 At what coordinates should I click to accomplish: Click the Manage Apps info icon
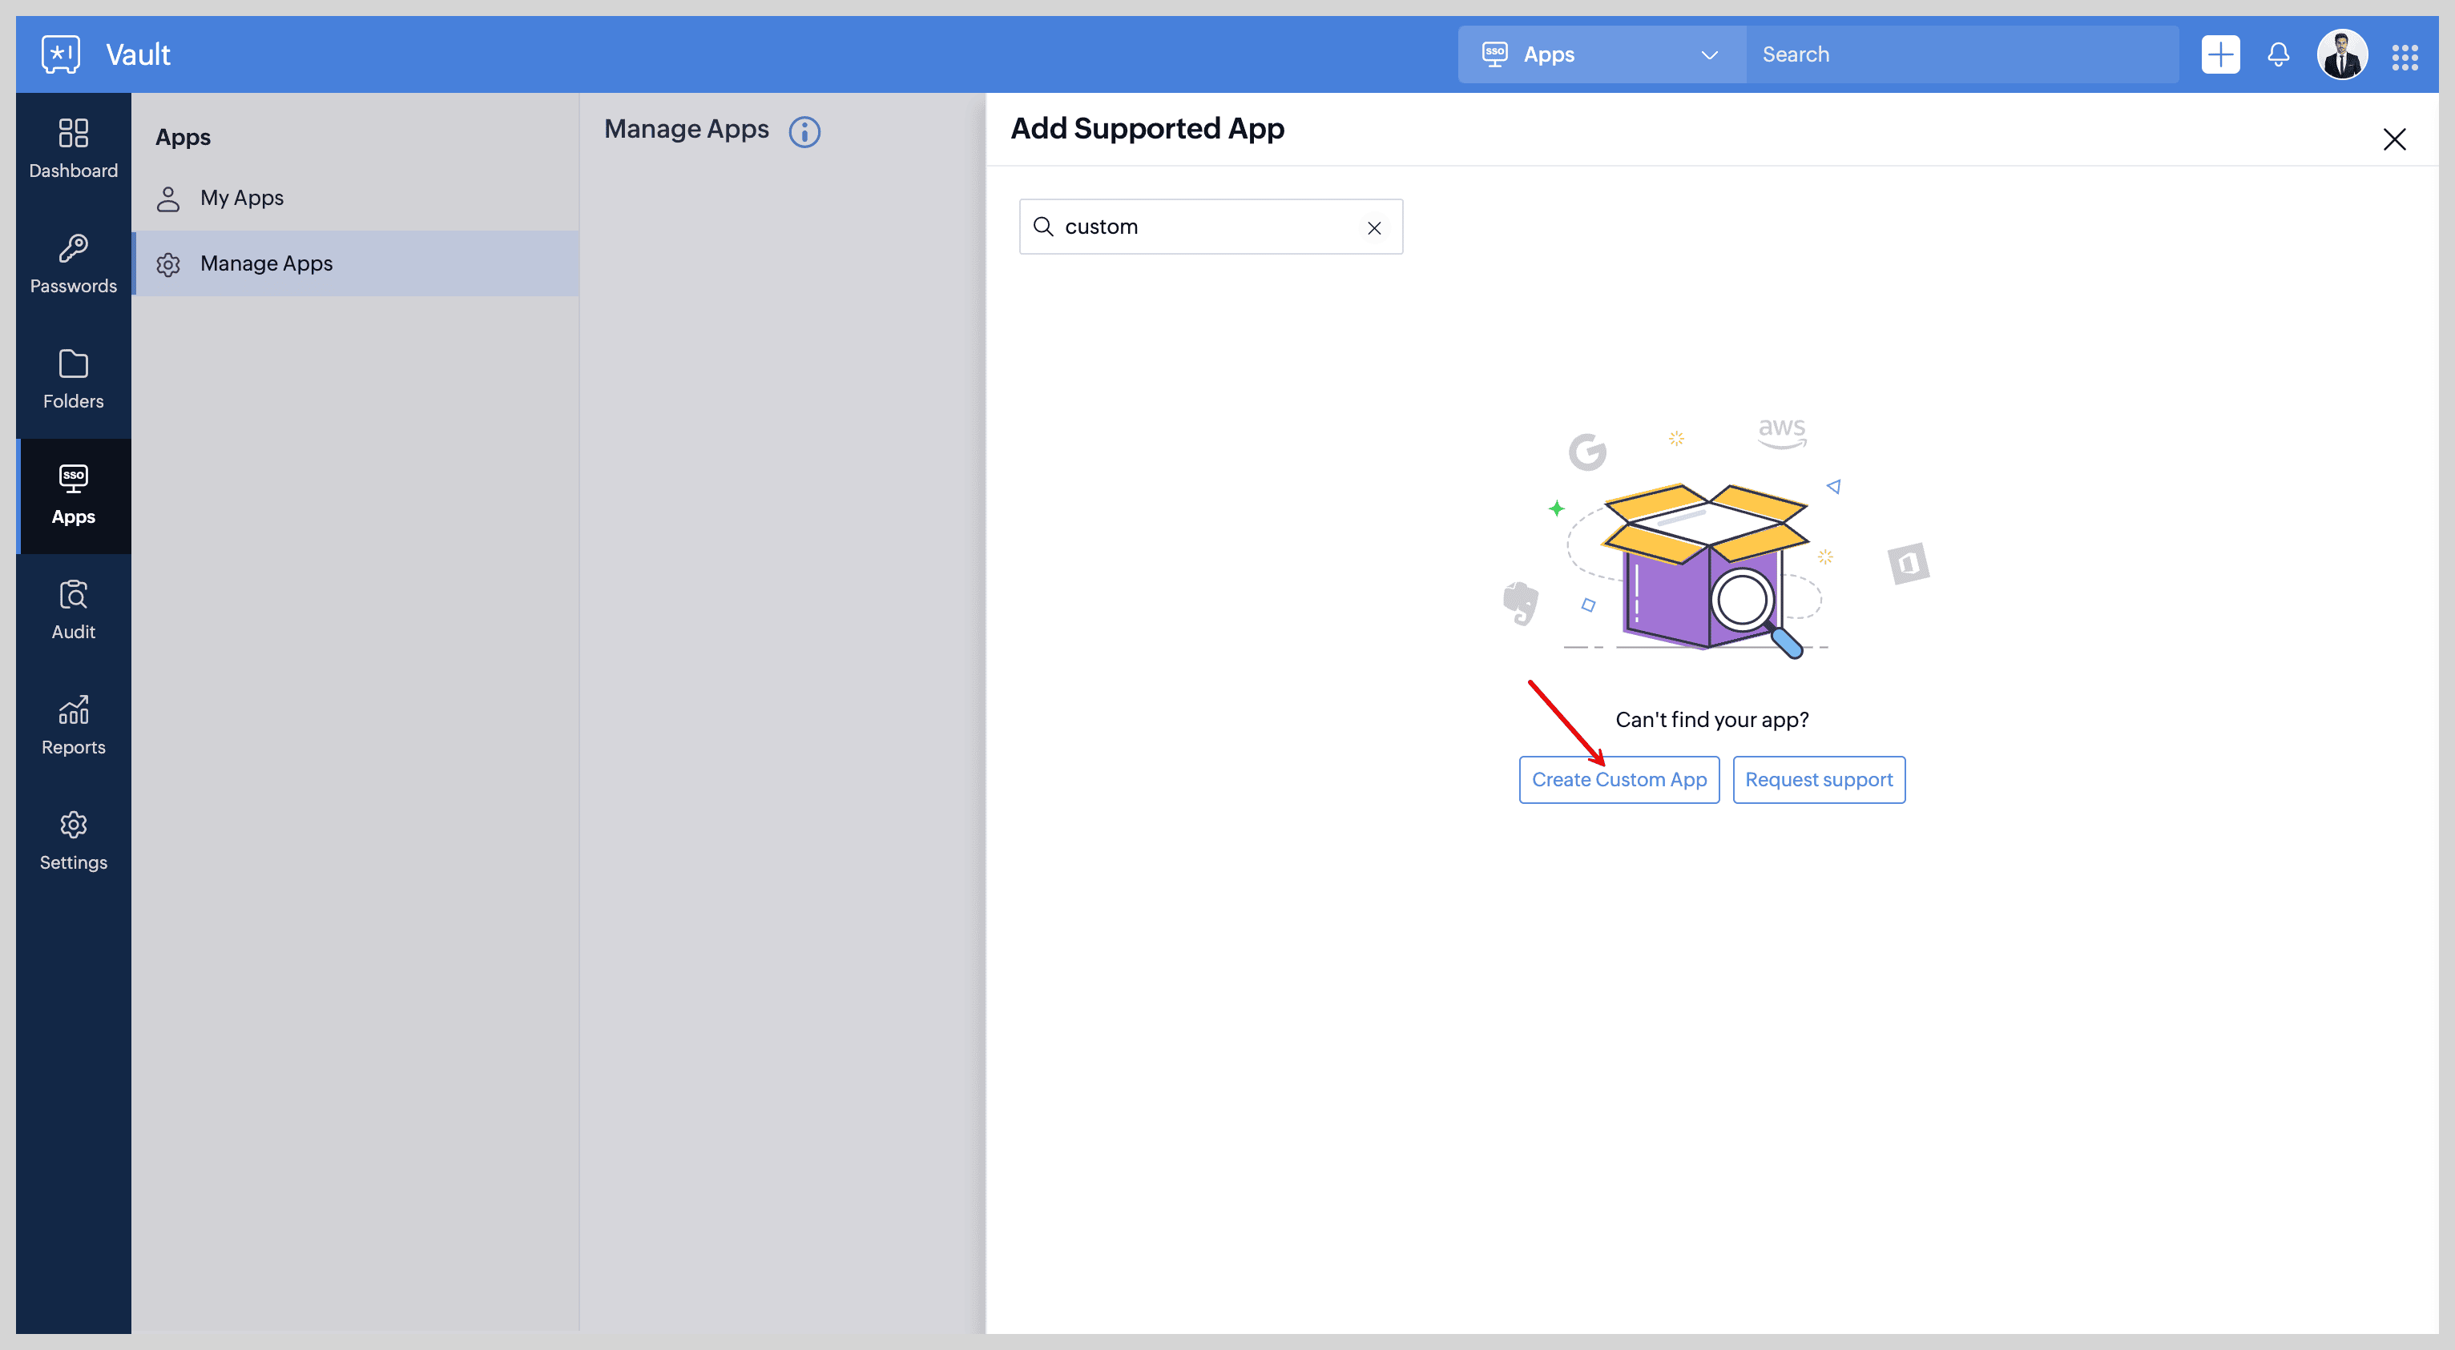(x=804, y=131)
